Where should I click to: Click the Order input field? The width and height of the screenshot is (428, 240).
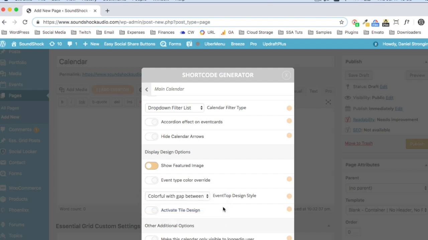(x=353, y=232)
